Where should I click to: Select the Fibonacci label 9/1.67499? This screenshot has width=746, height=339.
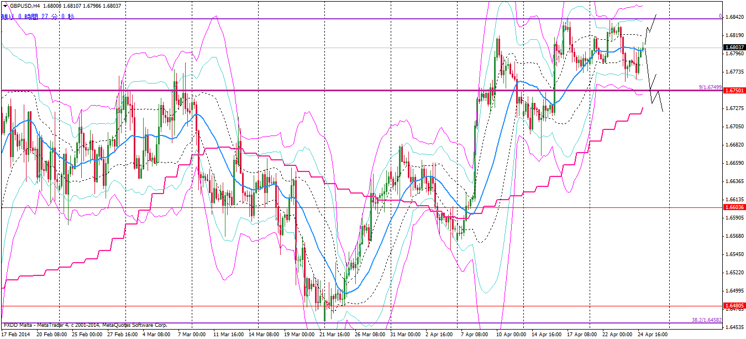(x=711, y=87)
